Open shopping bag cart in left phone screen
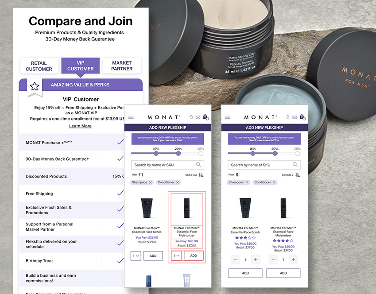Image resolution: width=376 pixels, height=294 pixels. point(206,117)
